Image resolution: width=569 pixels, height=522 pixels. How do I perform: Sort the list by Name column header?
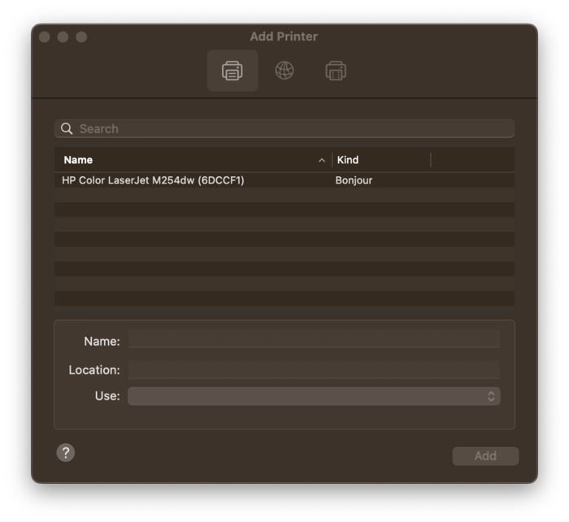78,160
